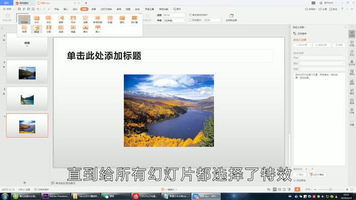Apply the 推出 push transition effect
This screenshot has width=356, height=200.
(x=85, y=29)
